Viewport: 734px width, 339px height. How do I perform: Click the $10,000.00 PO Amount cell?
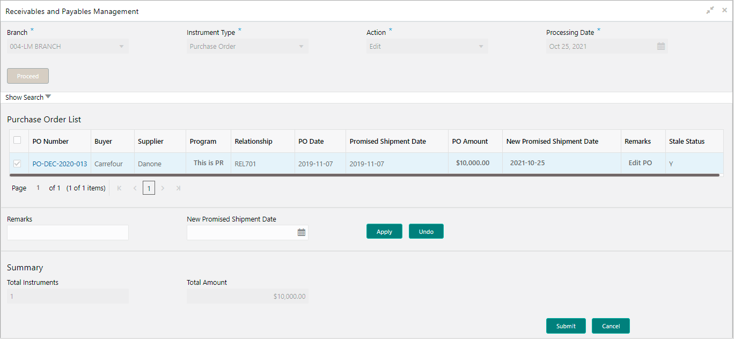click(x=475, y=163)
